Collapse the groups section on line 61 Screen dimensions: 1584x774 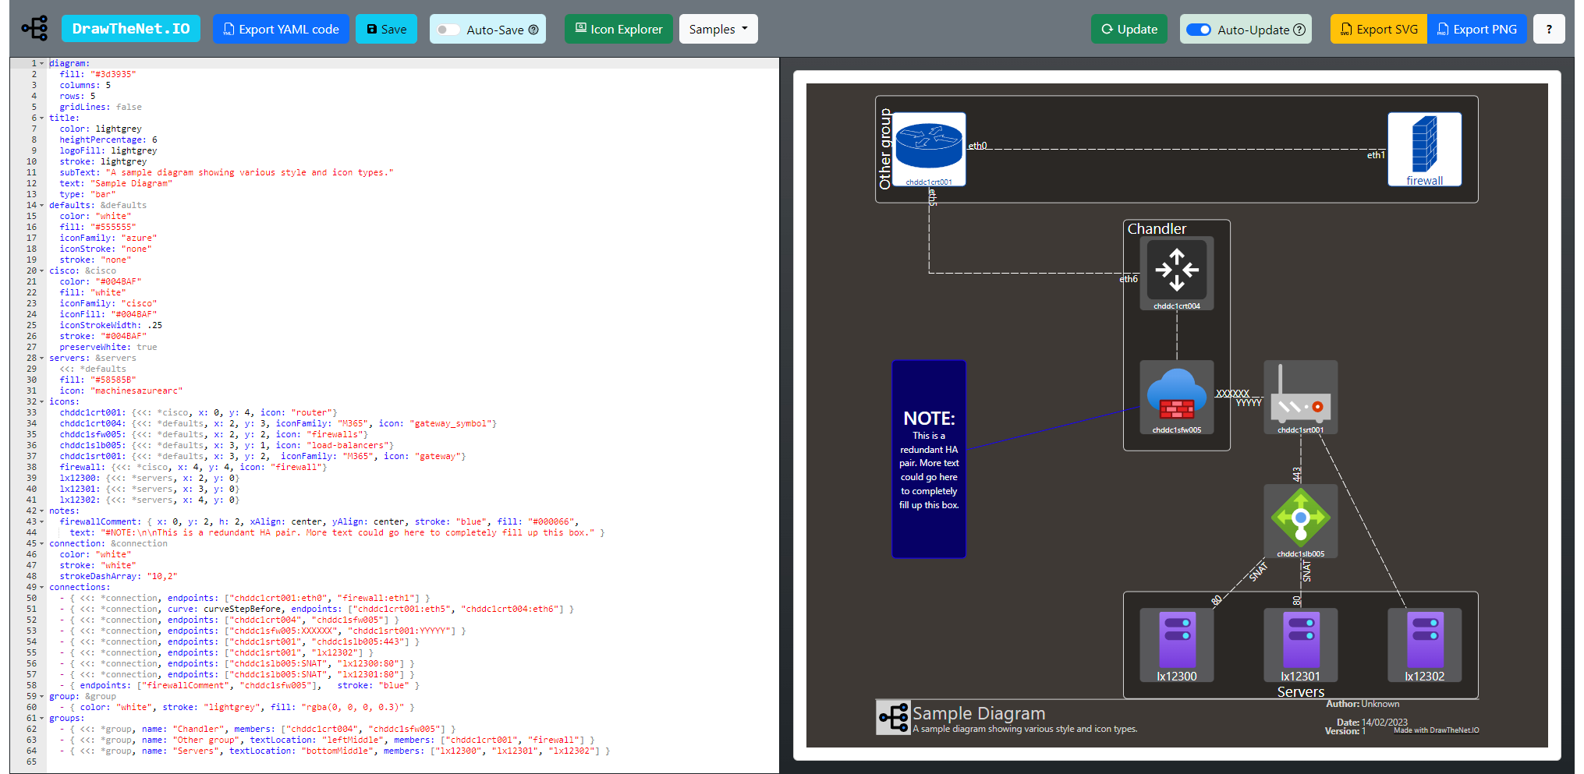(x=41, y=718)
